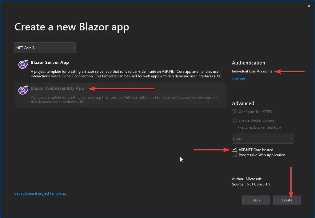Toggle the Configure for HTTPS checkbox
The width and height of the screenshot is (315, 218).
tap(234, 111)
